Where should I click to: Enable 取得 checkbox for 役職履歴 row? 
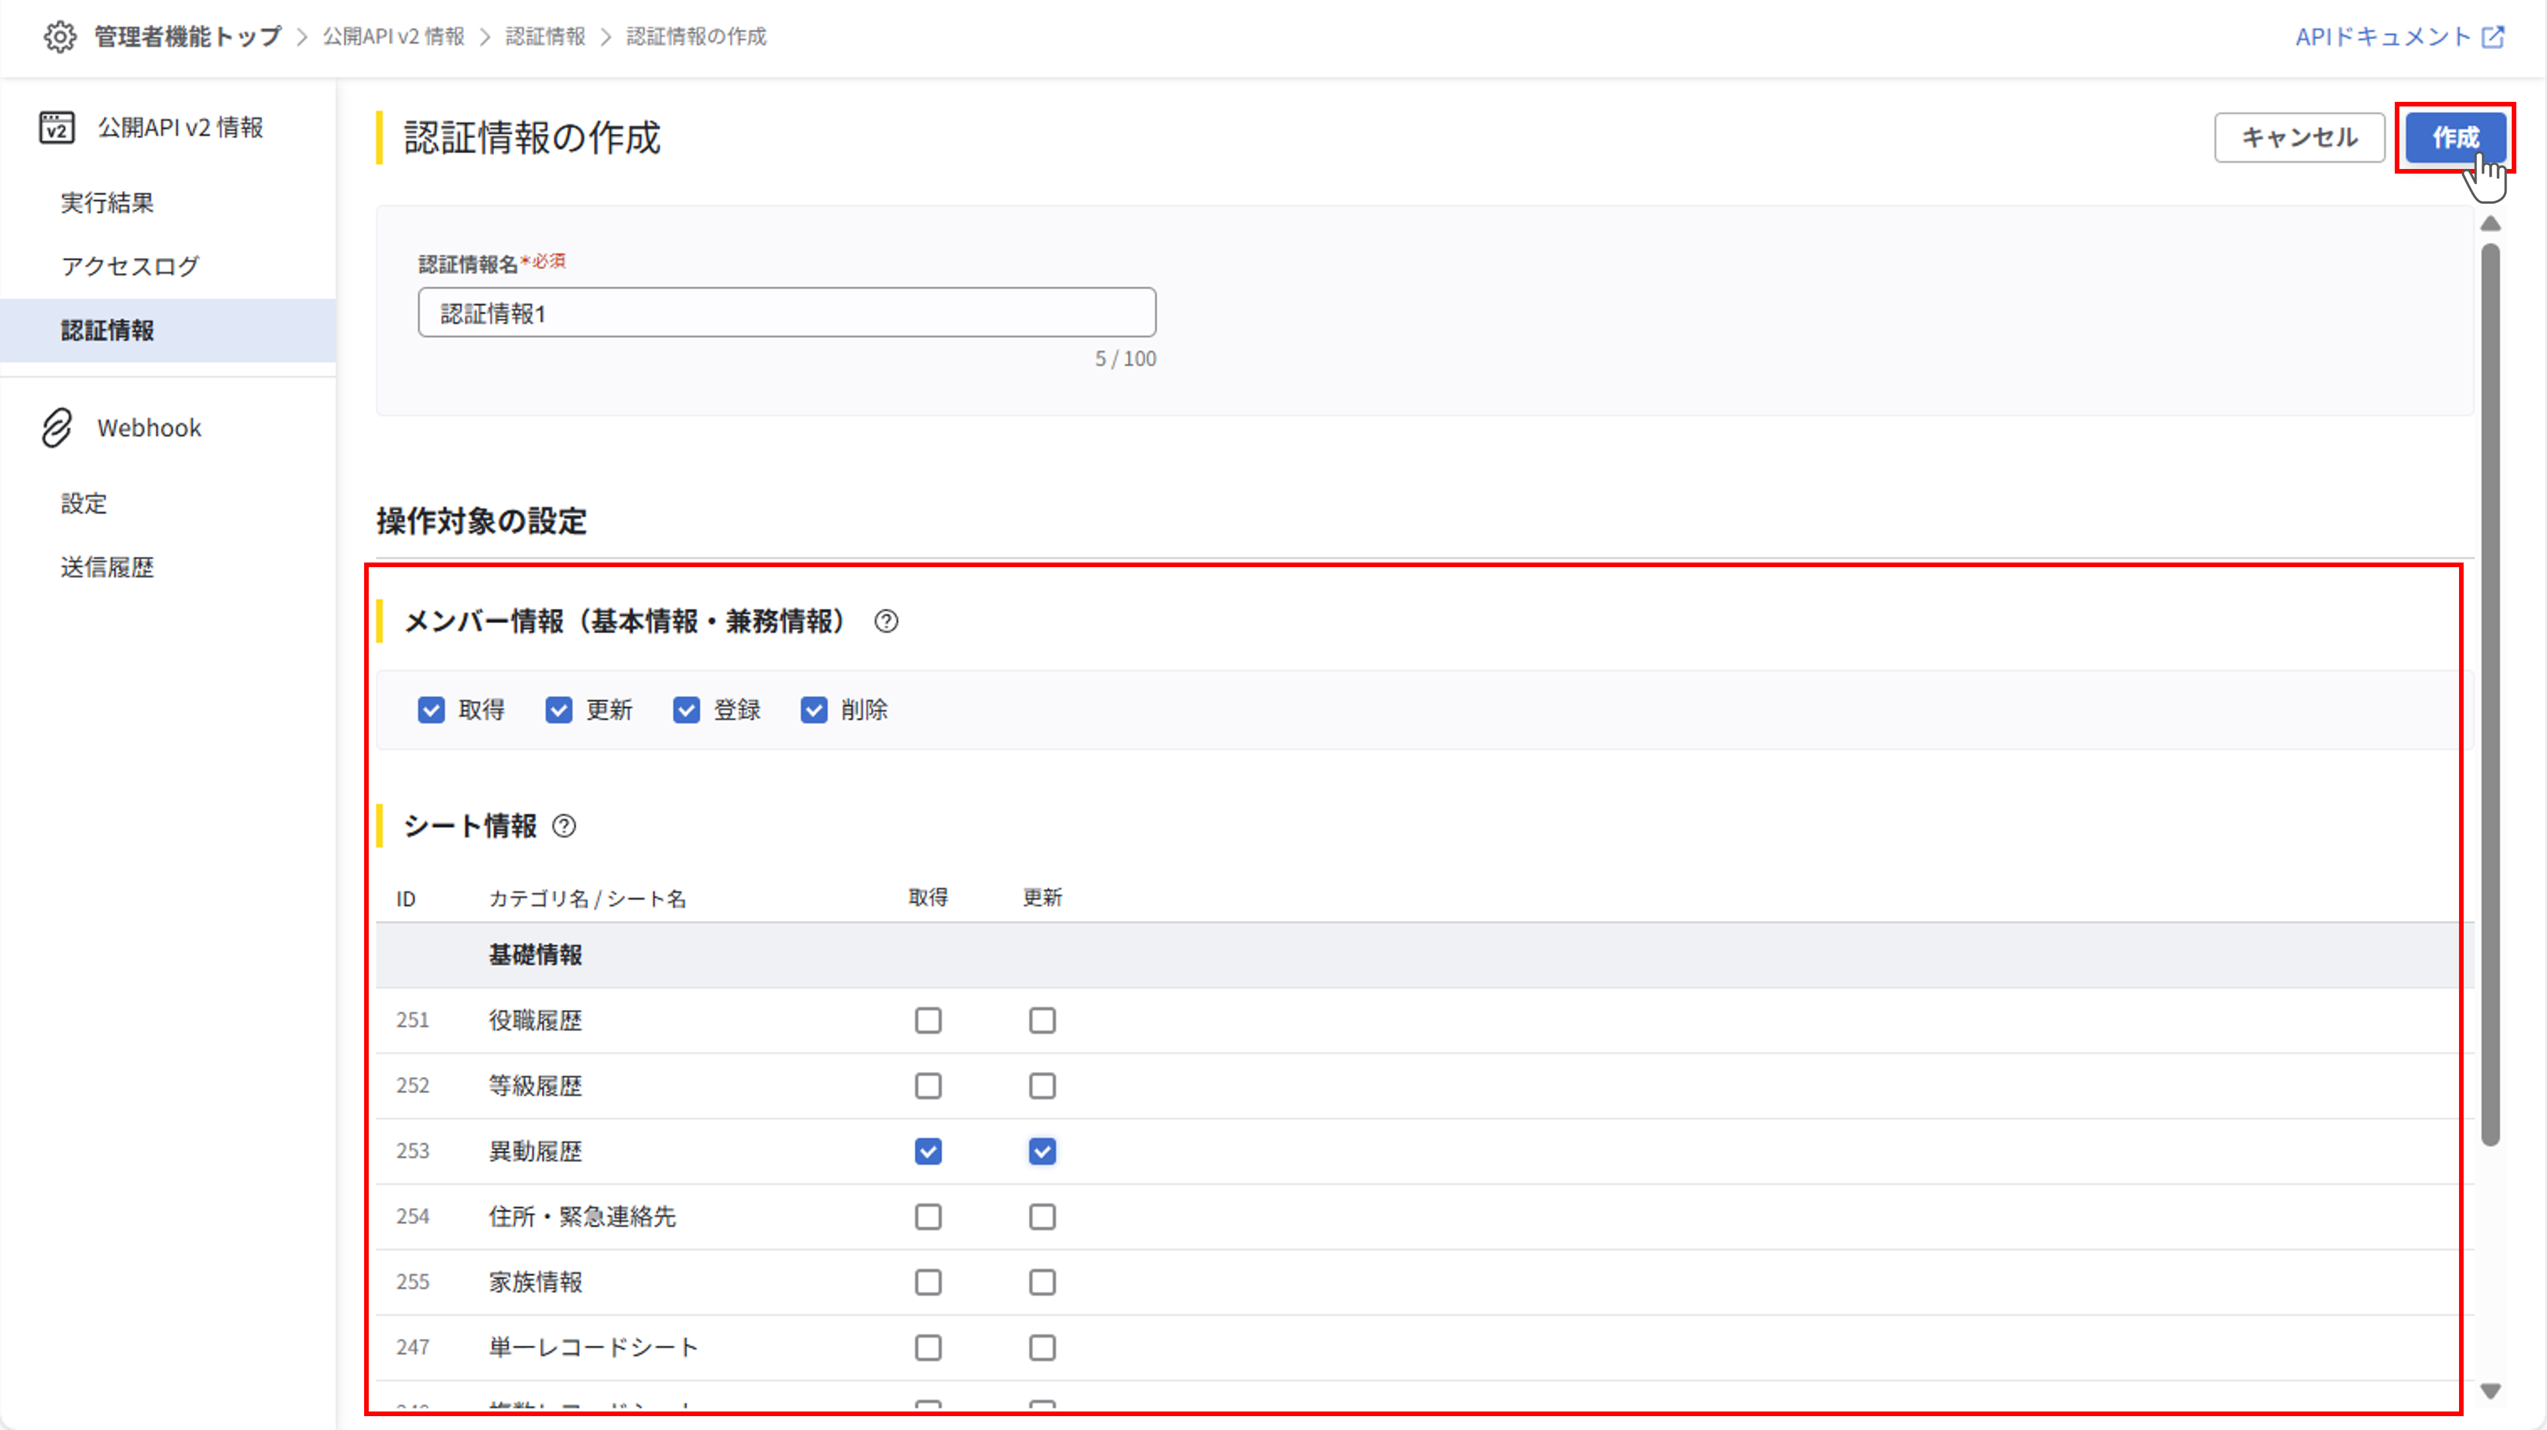point(927,1021)
